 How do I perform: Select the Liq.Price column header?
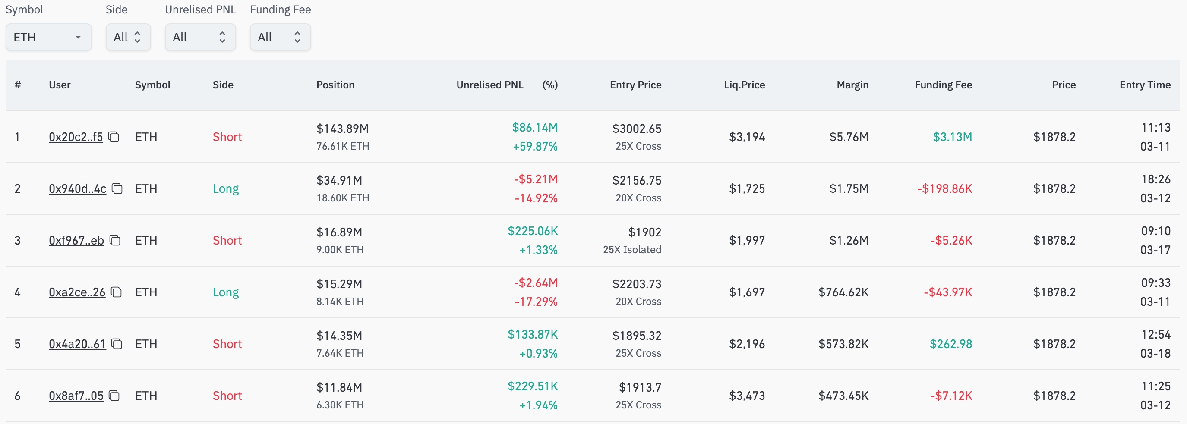744,85
